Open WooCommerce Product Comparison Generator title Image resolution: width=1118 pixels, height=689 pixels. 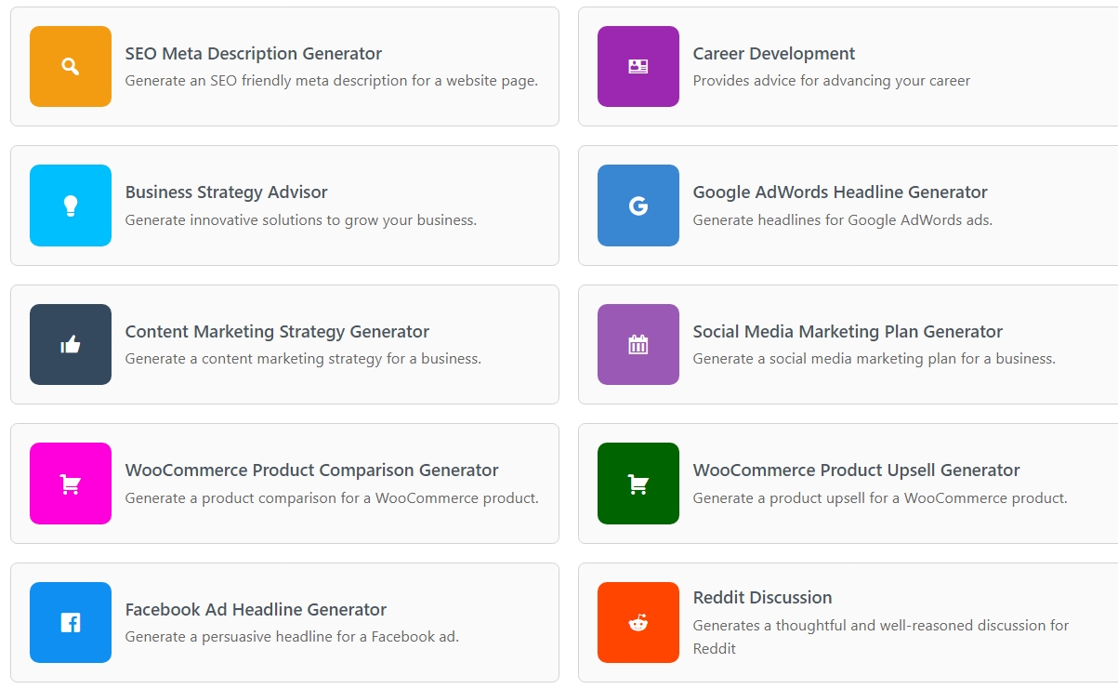coord(312,470)
